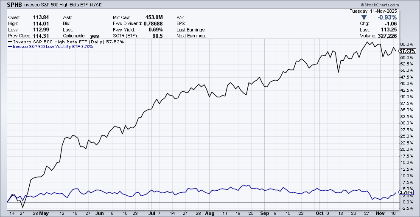Select the Last price 113.25
The image size is (420, 217).
(390, 29)
